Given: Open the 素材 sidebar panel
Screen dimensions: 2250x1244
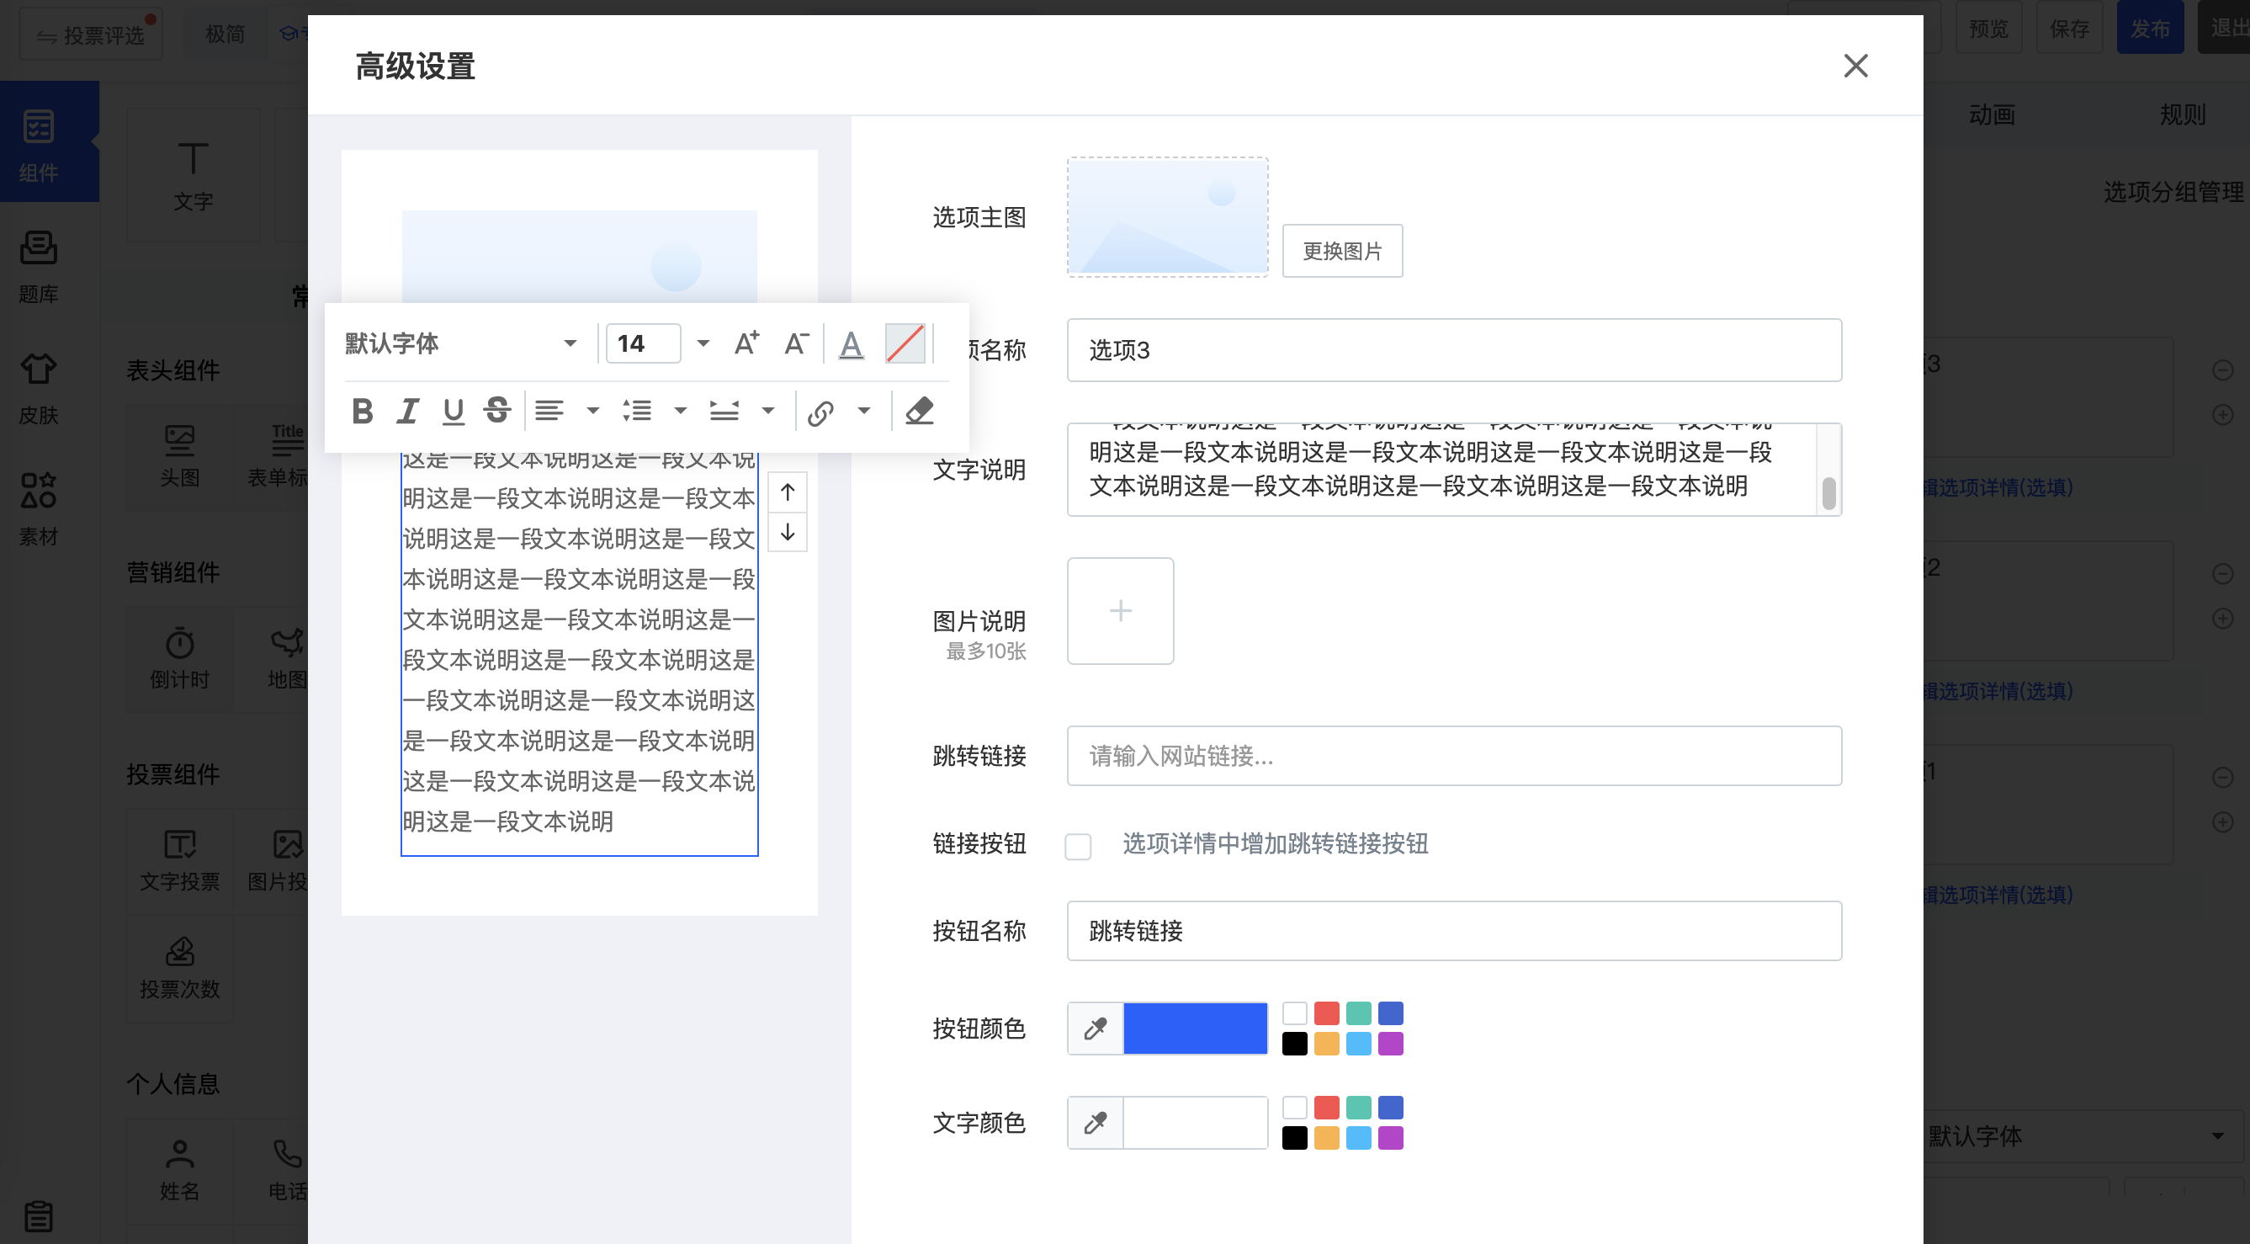Looking at the screenshot, I should (x=39, y=509).
